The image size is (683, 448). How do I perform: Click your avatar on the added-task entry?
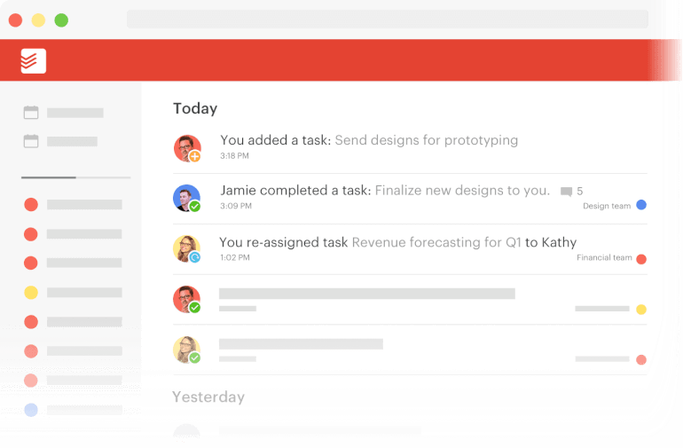pos(187,148)
